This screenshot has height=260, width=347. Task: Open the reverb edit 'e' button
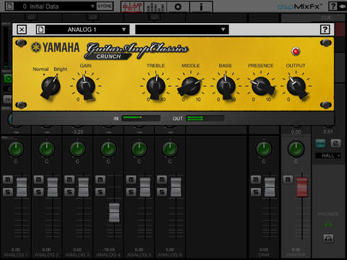pyautogui.click(x=335, y=144)
